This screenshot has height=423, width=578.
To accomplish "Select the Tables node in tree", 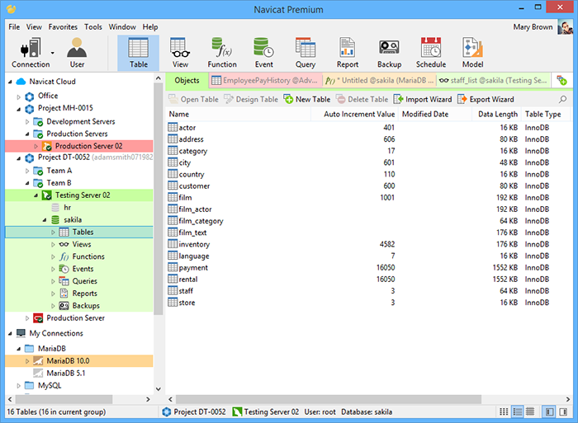I will 79,232.
